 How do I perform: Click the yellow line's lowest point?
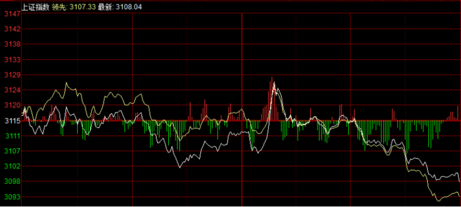[439, 201]
